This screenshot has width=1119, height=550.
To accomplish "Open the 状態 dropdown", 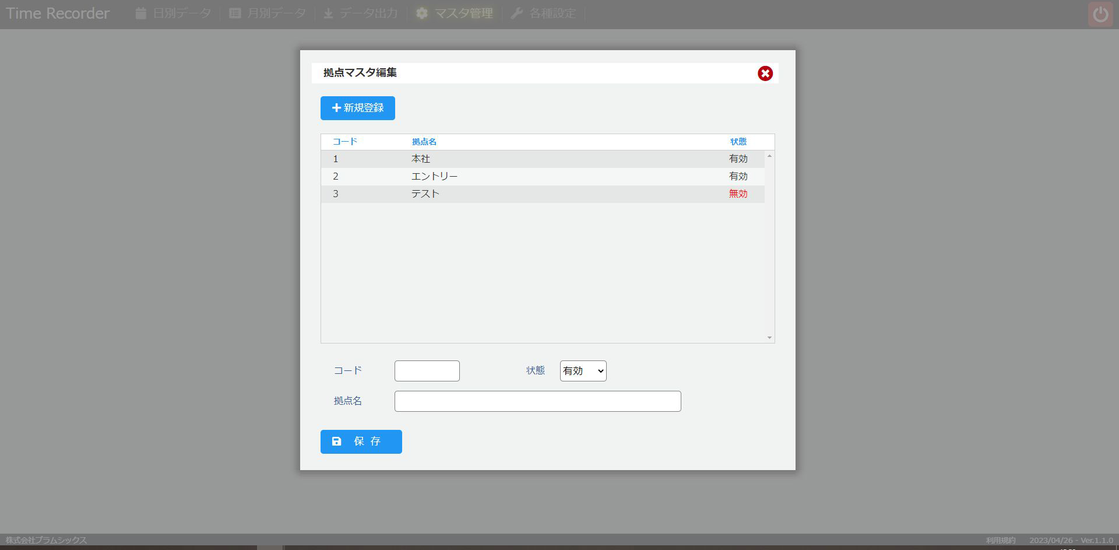I will 583,371.
